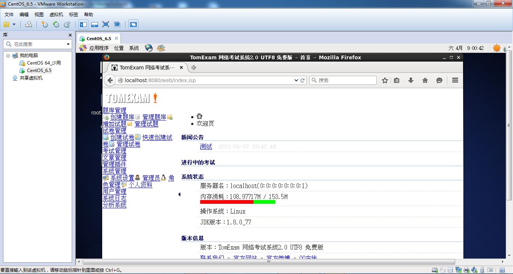
Task: Close the TomExam Firefox tab
Action: [181, 68]
